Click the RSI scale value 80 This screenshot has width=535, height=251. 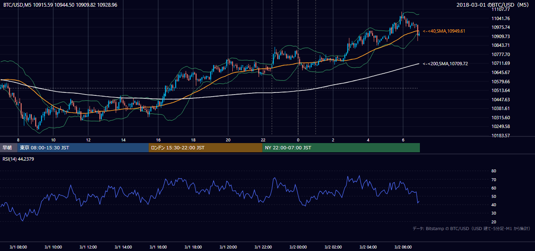[x=494, y=171]
